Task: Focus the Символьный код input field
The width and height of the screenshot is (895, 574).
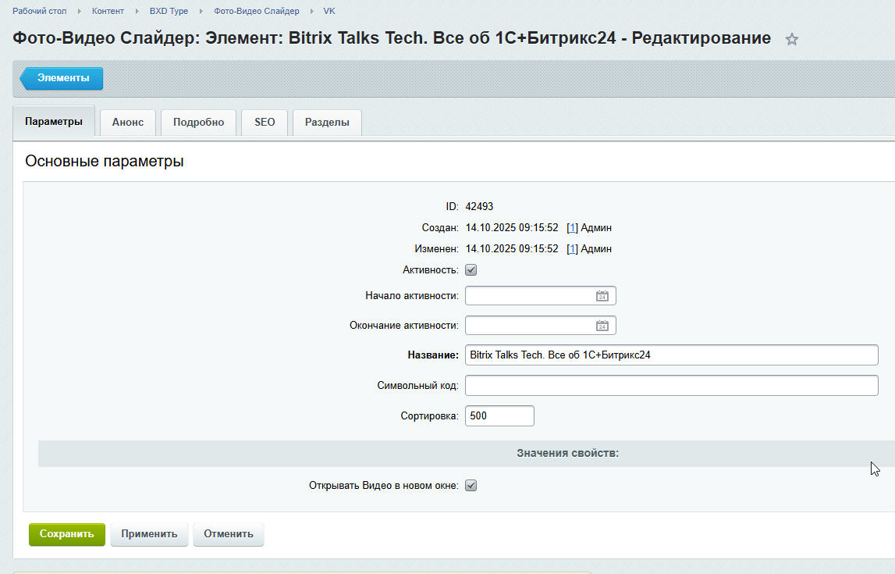Action: 671,385
